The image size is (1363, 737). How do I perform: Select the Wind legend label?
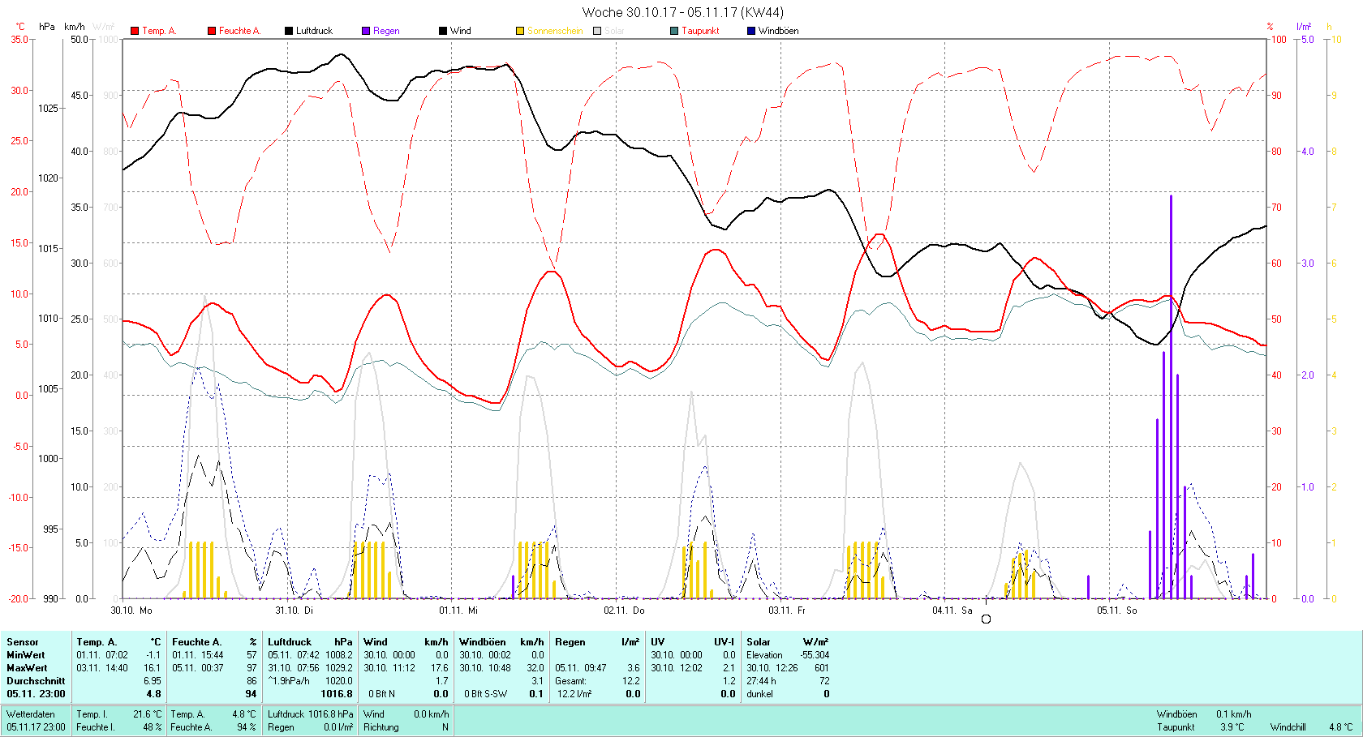tap(461, 31)
